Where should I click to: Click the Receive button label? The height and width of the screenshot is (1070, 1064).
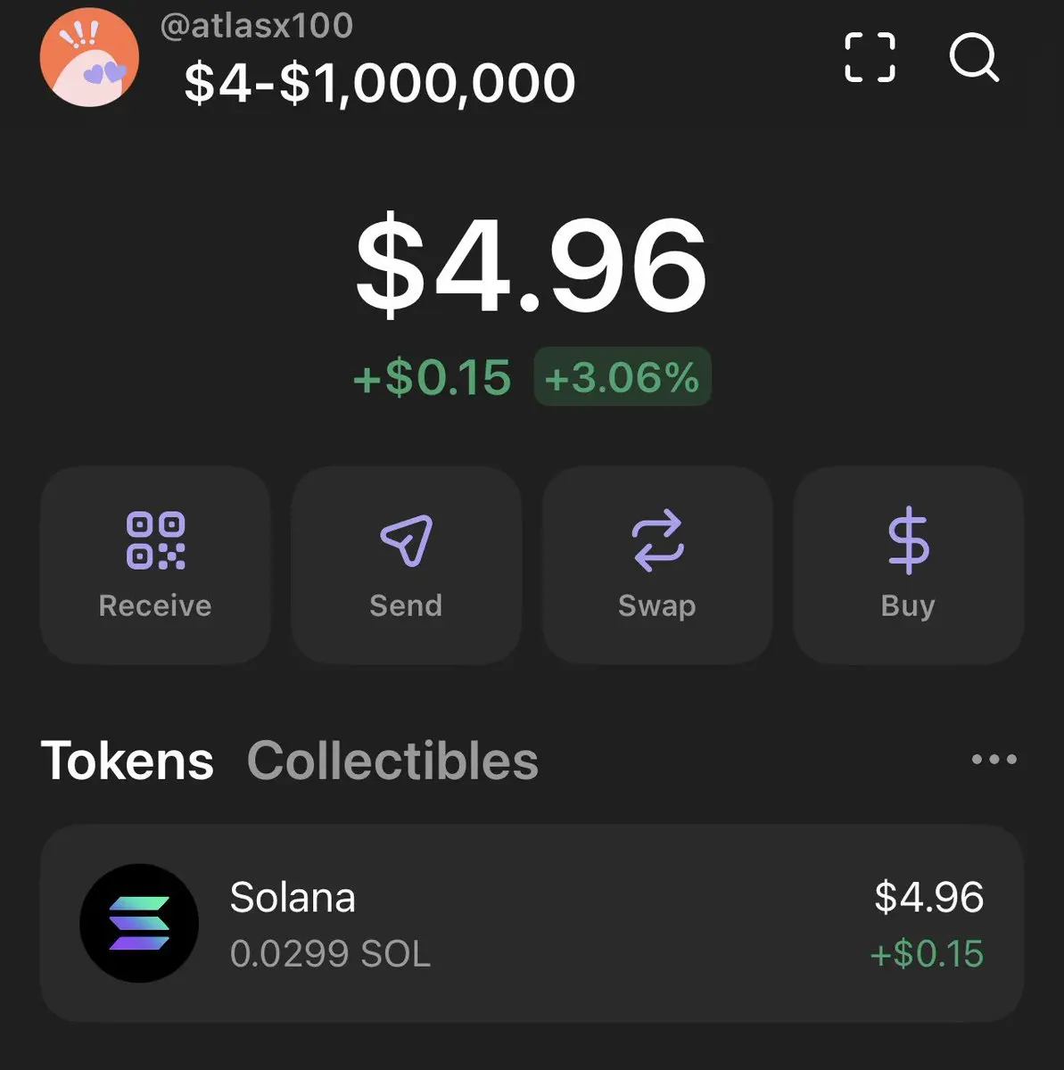click(x=155, y=605)
